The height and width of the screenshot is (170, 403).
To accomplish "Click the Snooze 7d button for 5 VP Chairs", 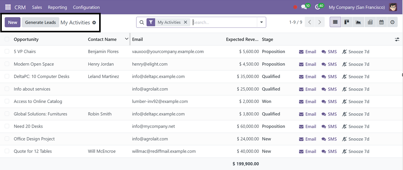I will pyautogui.click(x=355, y=52).
